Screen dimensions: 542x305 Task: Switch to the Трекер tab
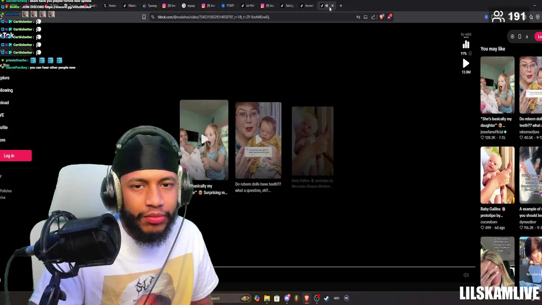point(149,6)
